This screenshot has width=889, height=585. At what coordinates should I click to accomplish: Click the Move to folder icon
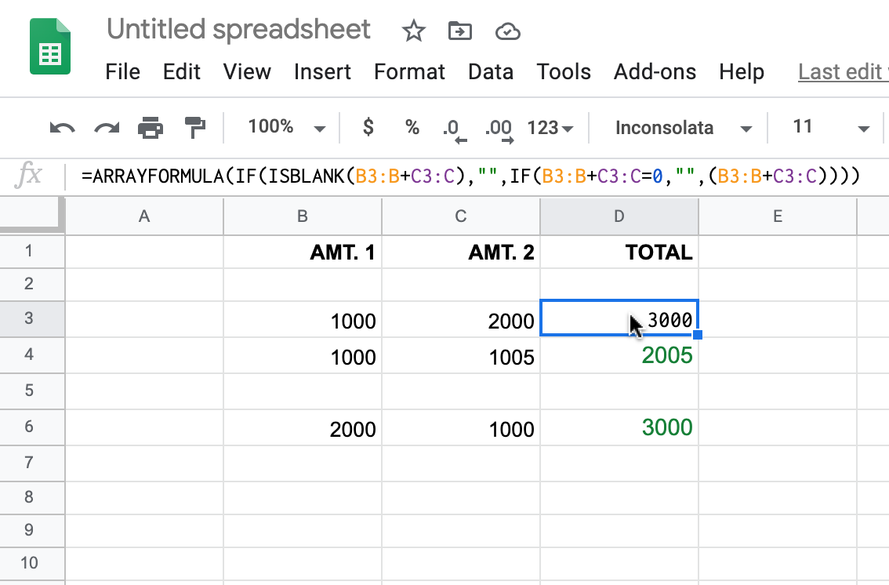(460, 31)
